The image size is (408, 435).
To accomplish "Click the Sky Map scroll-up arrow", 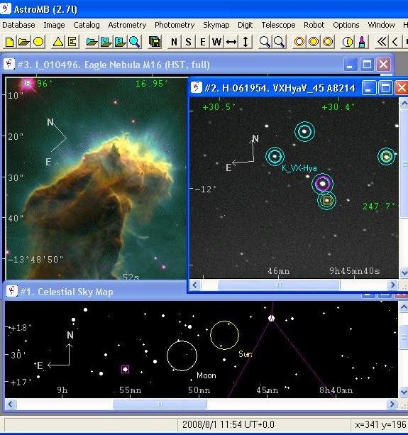I will point(403,307).
